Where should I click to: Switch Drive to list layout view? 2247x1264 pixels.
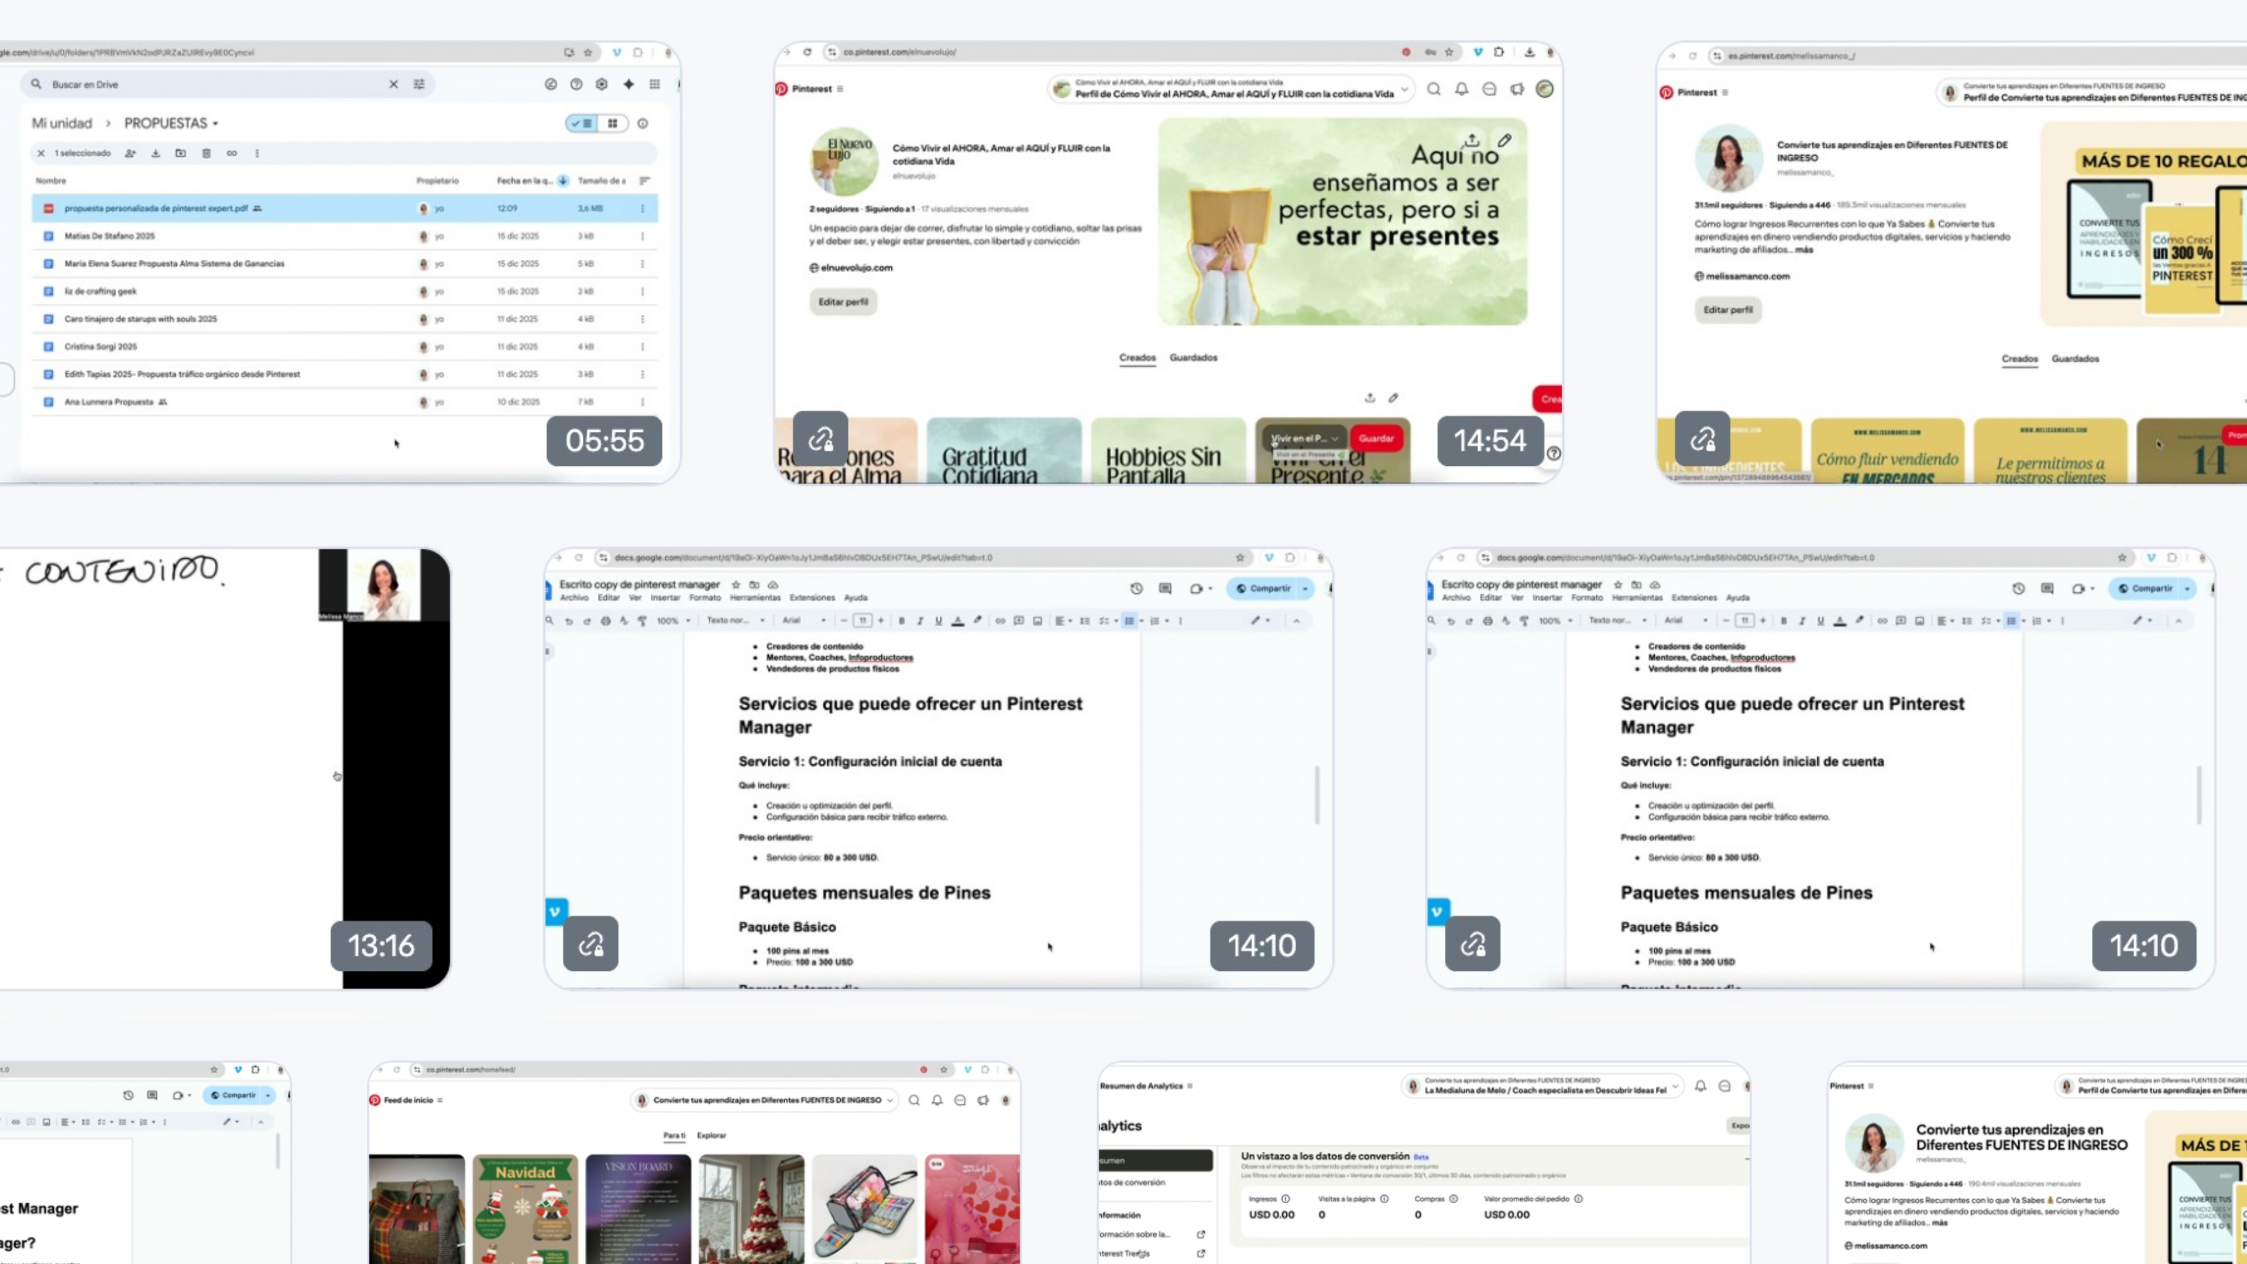click(x=582, y=124)
